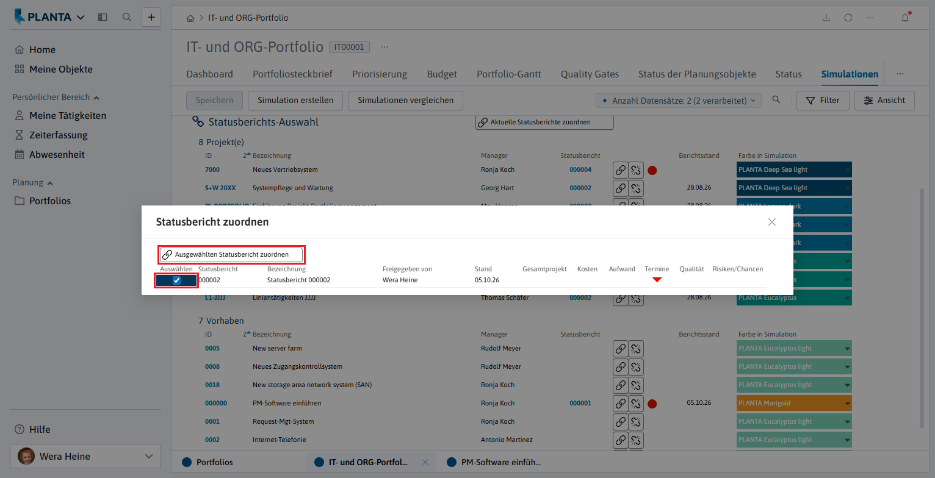Open the PLANTA Marigold color dropdown
Viewport: 935px width, 478px height.
coord(847,404)
